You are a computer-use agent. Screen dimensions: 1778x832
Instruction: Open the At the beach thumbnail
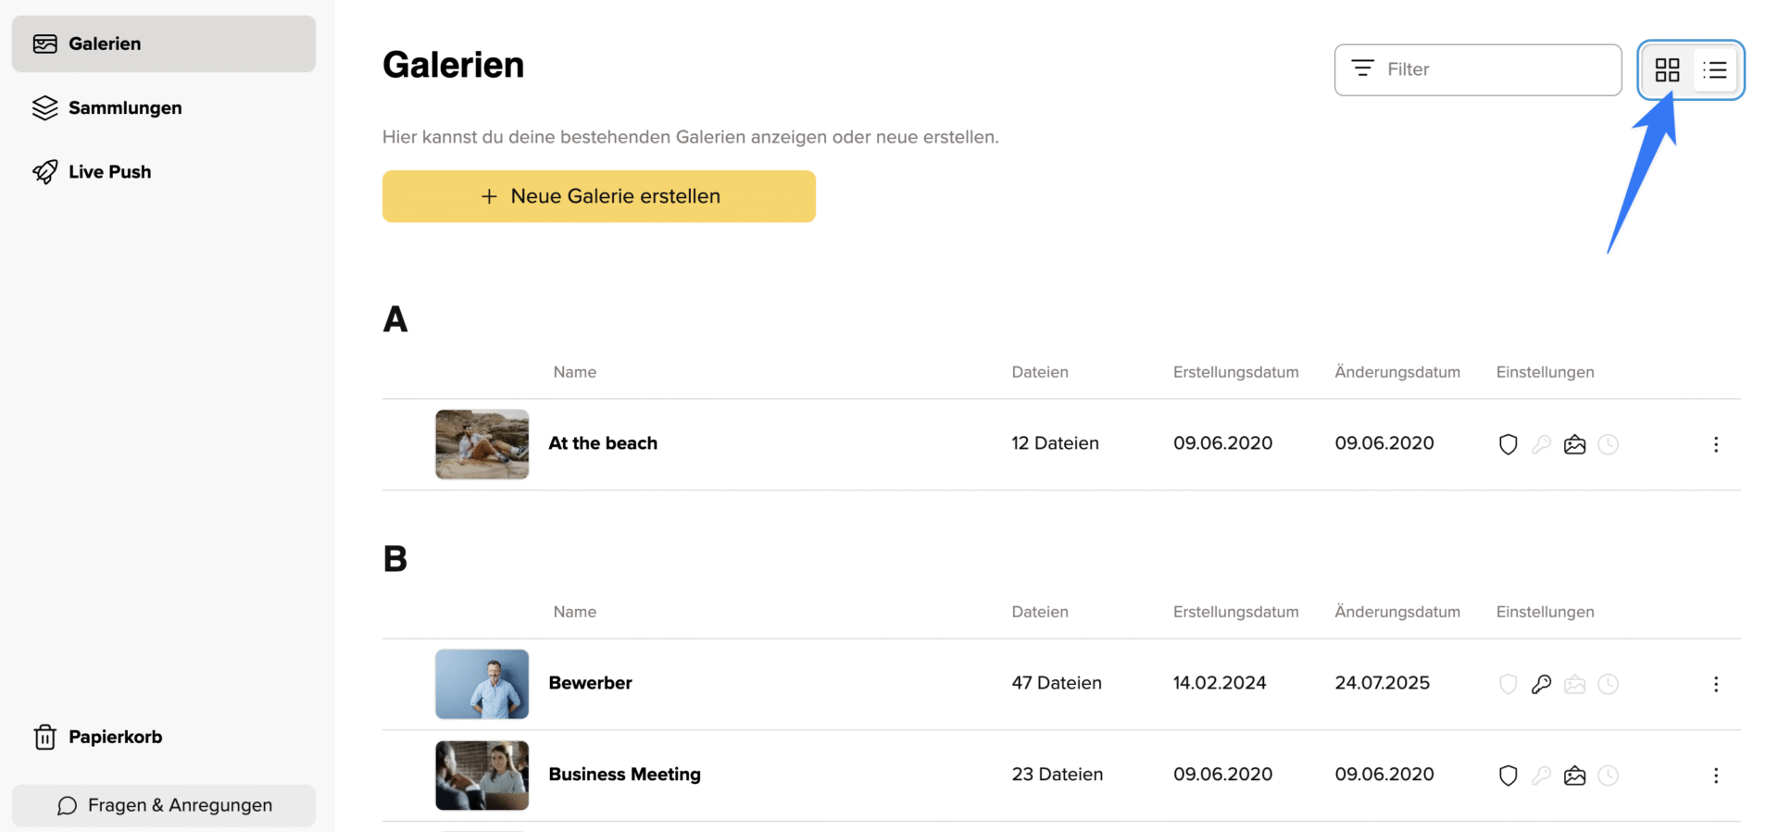click(x=482, y=444)
